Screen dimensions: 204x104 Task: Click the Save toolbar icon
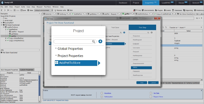(x=23, y=10)
